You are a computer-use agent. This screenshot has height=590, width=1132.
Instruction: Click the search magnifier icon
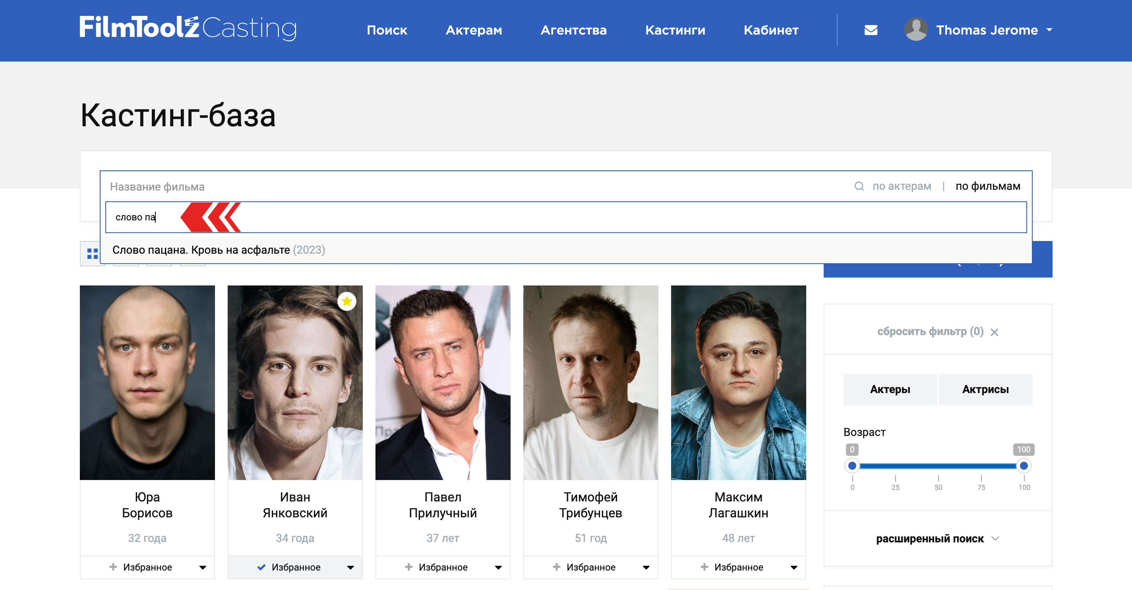coord(859,186)
